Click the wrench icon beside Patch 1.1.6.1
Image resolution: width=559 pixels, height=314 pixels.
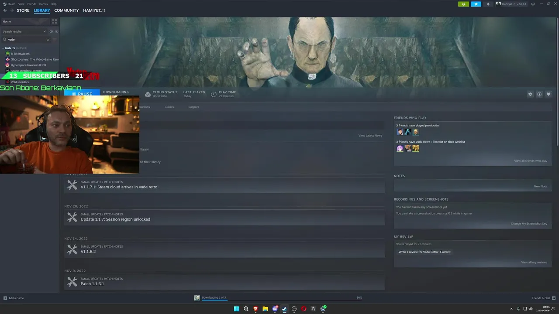(72, 282)
